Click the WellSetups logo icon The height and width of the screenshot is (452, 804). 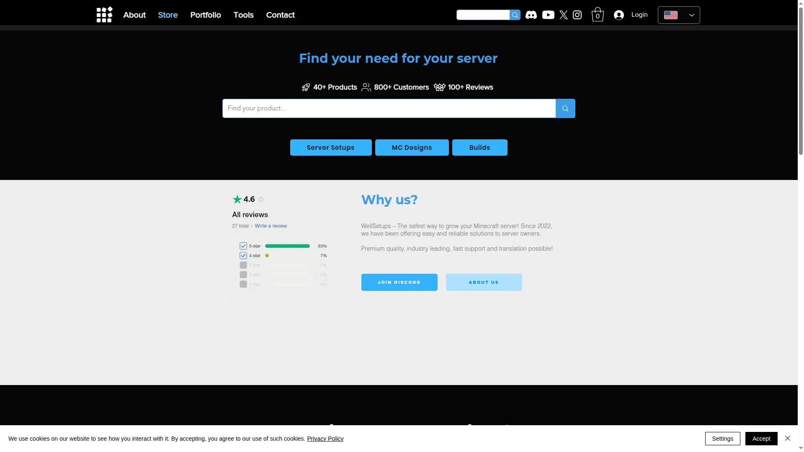tap(104, 15)
